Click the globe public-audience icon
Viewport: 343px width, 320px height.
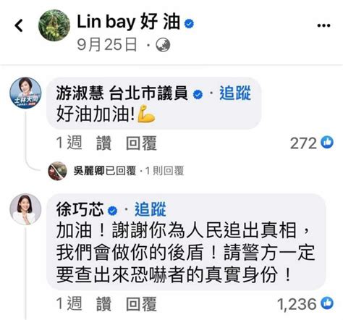(163, 45)
